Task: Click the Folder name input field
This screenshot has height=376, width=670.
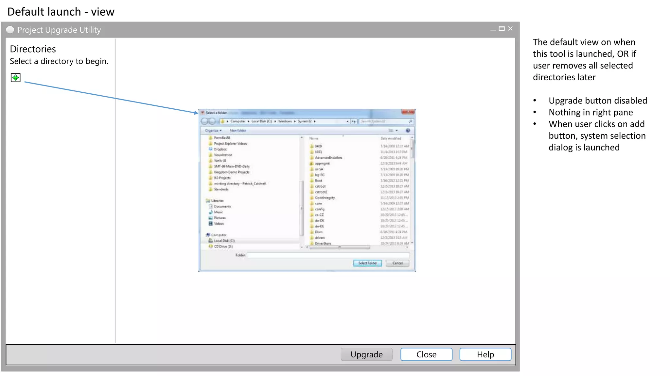Action: [x=328, y=255]
